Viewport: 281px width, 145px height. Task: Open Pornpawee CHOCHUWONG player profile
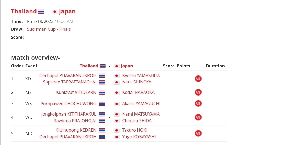click(68, 104)
